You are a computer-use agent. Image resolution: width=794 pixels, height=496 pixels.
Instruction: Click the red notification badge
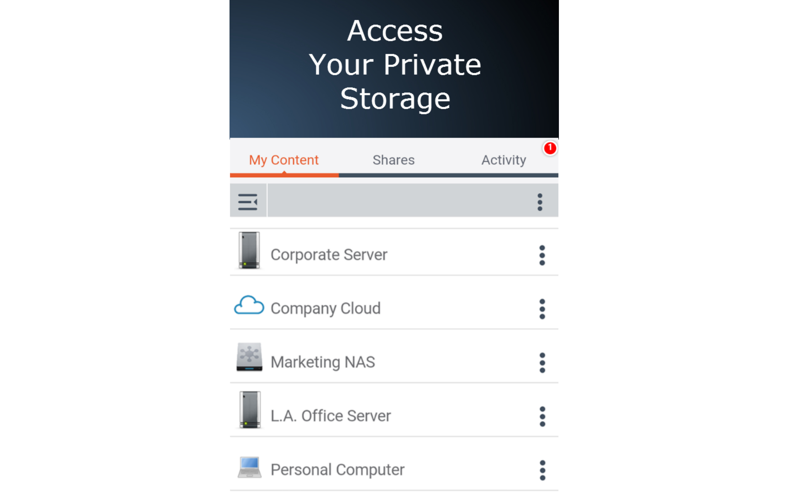pyautogui.click(x=550, y=148)
